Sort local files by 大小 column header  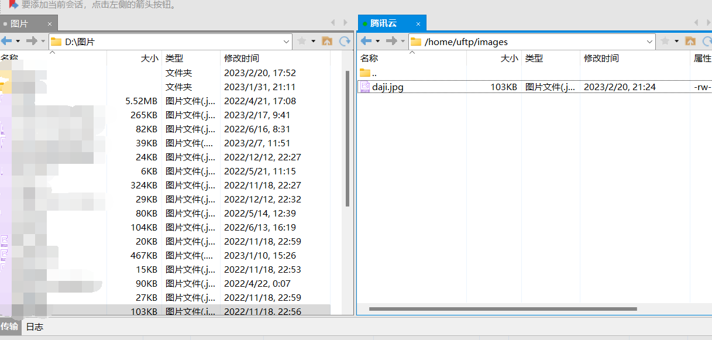point(150,58)
